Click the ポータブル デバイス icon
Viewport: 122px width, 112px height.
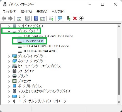pos(14,86)
